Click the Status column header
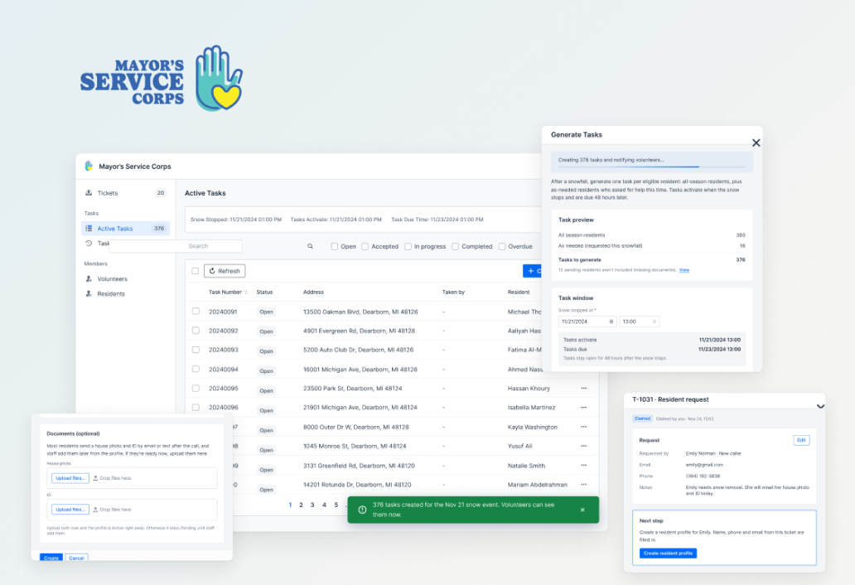855x585 pixels. (264, 292)
